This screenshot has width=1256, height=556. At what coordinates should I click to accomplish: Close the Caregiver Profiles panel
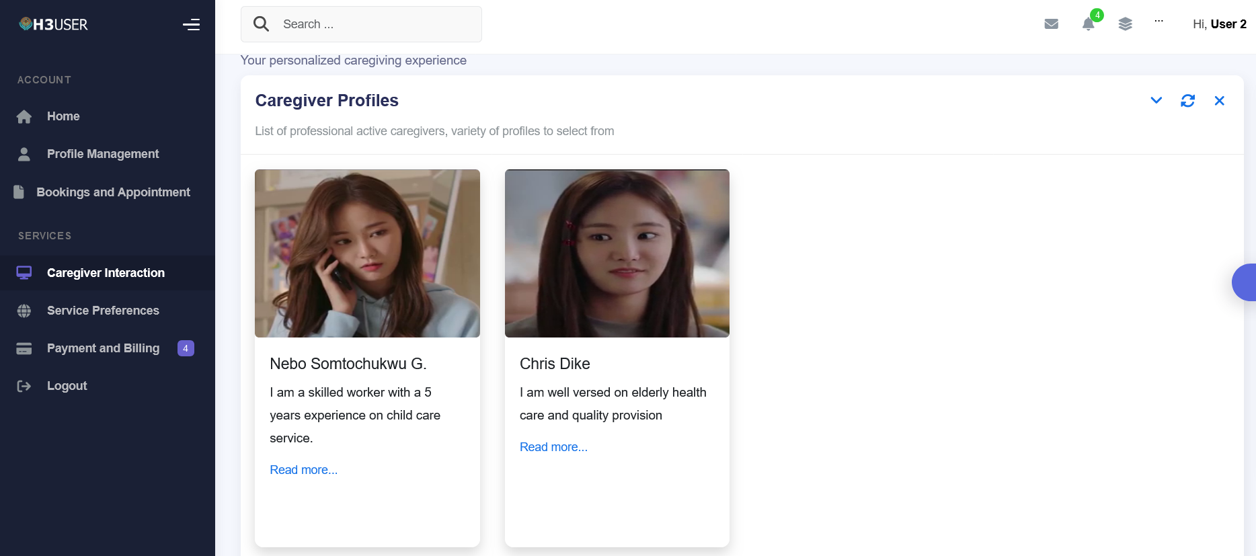pos(1219,101)
